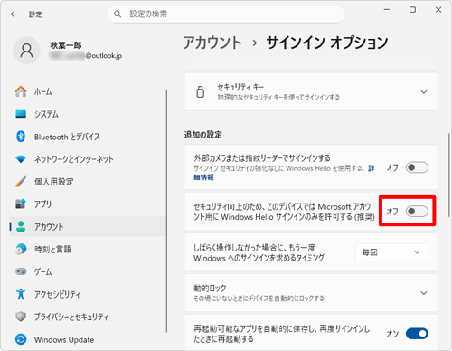Click the search magnifier icon

(x=118, y=14)
